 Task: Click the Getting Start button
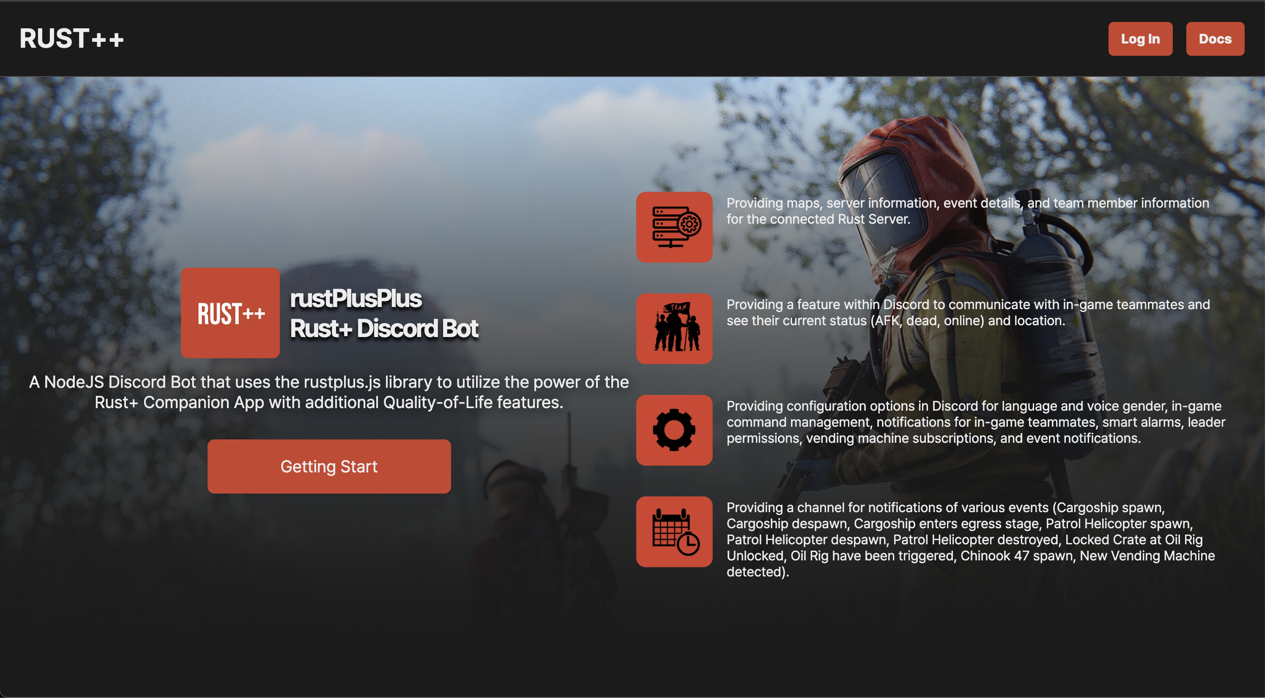(x=329, y=466)
